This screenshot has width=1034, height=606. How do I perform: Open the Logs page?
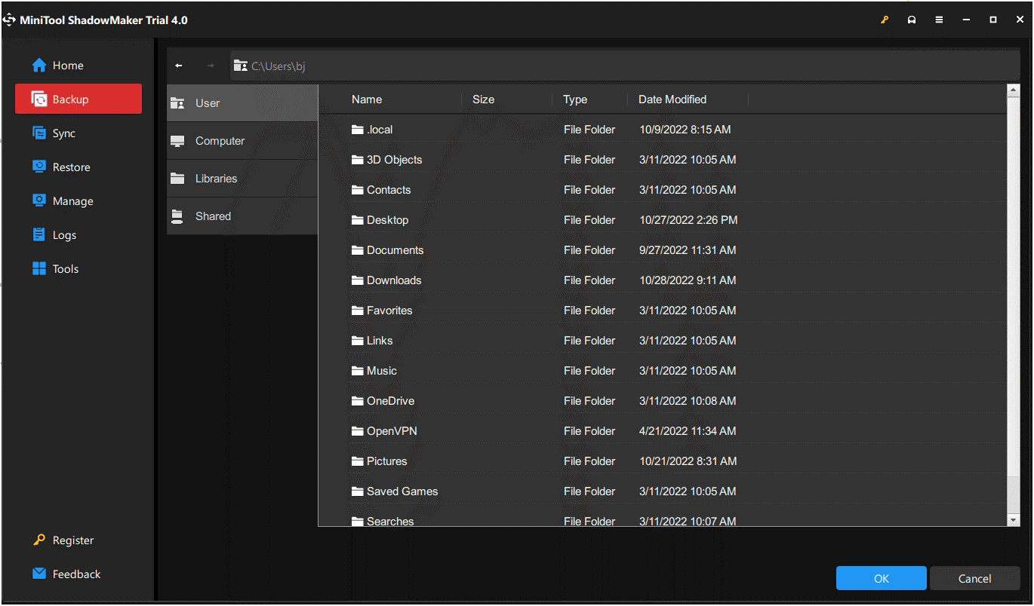click(x=78, y=235)
